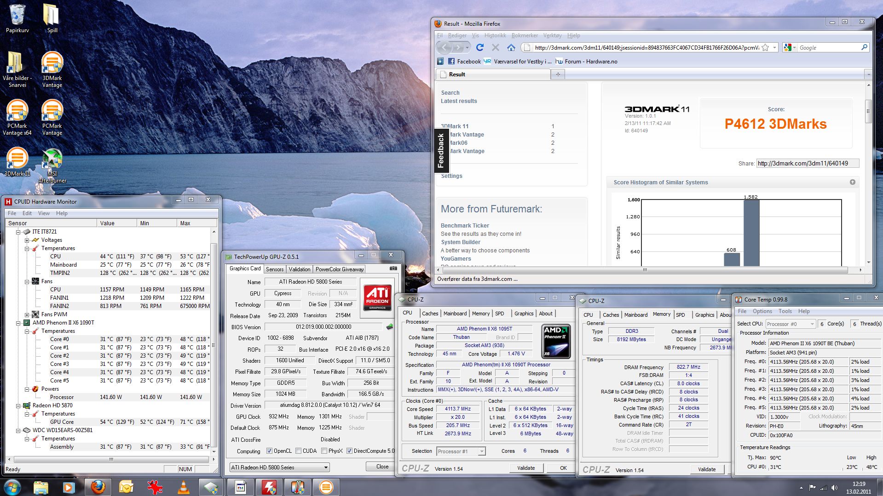
Task: Launch the PCMark Vantage (non-x64) shortcut
Action: (x=52, y=117)
